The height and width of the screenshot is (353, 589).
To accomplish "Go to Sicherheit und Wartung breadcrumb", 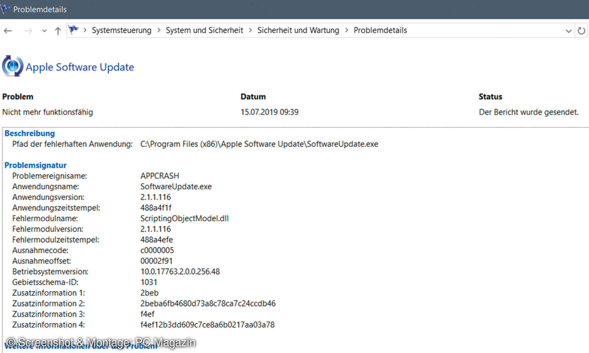I will pos(298,30).
